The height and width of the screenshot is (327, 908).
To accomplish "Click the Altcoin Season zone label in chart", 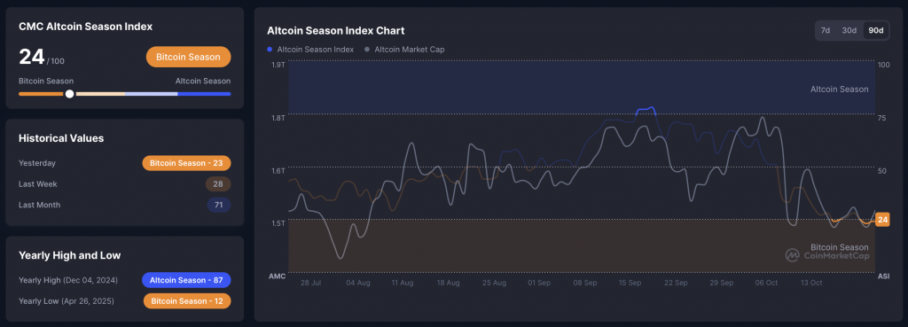I will pyautogui.click(x=839, y=90).
